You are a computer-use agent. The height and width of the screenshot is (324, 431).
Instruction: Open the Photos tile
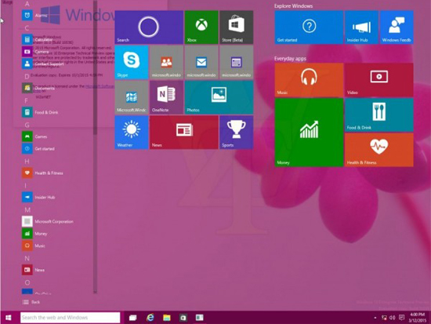click(x=219, y=97)
